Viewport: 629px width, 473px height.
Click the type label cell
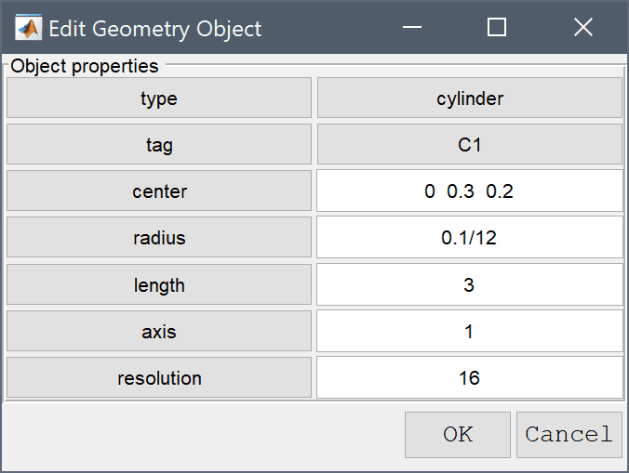(x=159, y=99)
